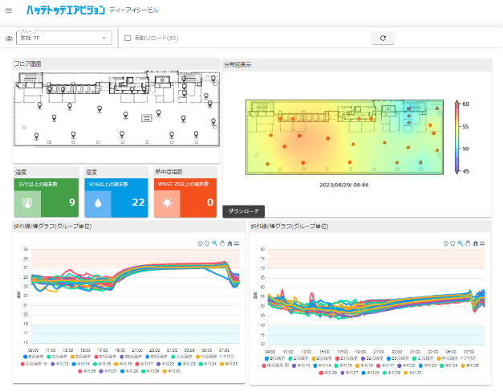Viewport: 503px width, 392px height.
Task: Click the heatmap distribution floor image
Action: click(344, 137)
